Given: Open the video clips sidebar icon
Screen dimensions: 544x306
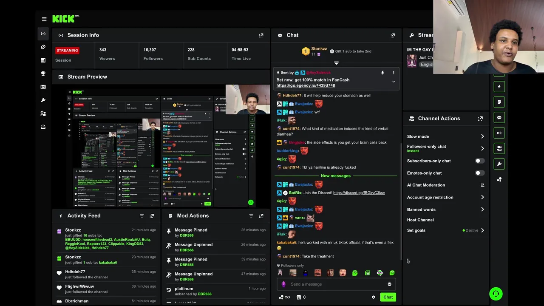Looking at the screenshot, I should click(43, 87).
